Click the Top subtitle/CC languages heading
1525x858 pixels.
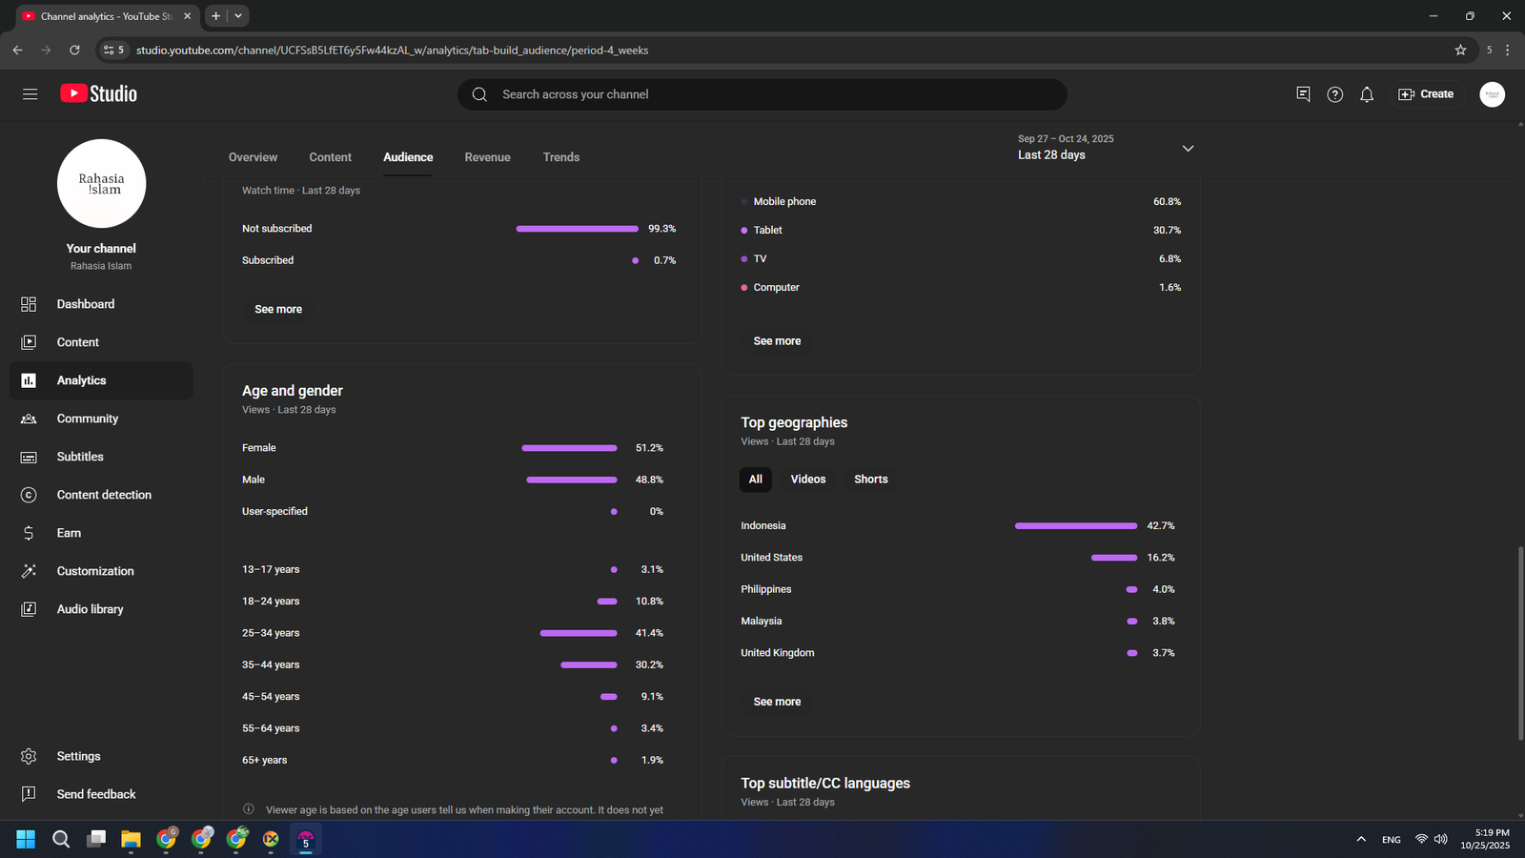click(825, 784)
